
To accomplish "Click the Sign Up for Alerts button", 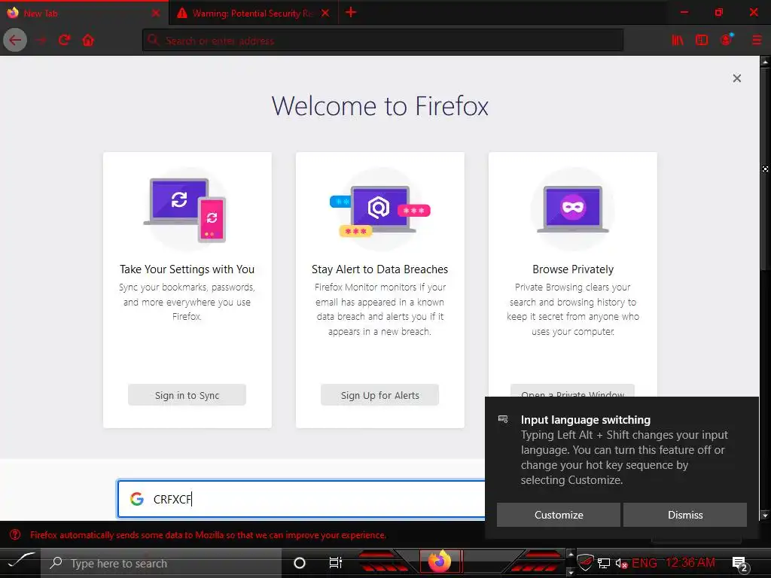I will click(x=379, y=395).
